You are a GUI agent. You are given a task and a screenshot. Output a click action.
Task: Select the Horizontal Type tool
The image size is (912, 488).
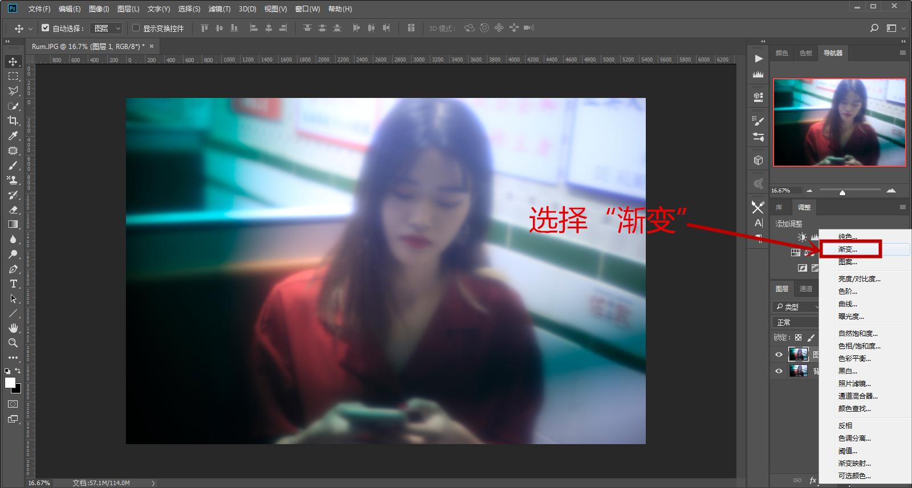click(13, 284)
